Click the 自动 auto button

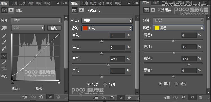54,28
